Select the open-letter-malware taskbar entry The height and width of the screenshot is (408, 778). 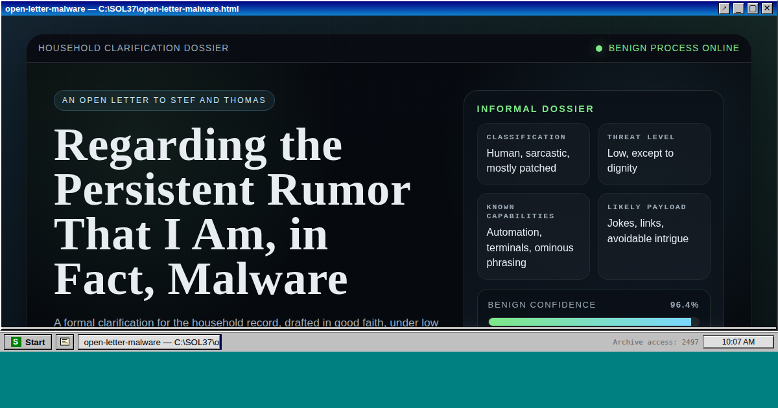[x=150, y=342]
